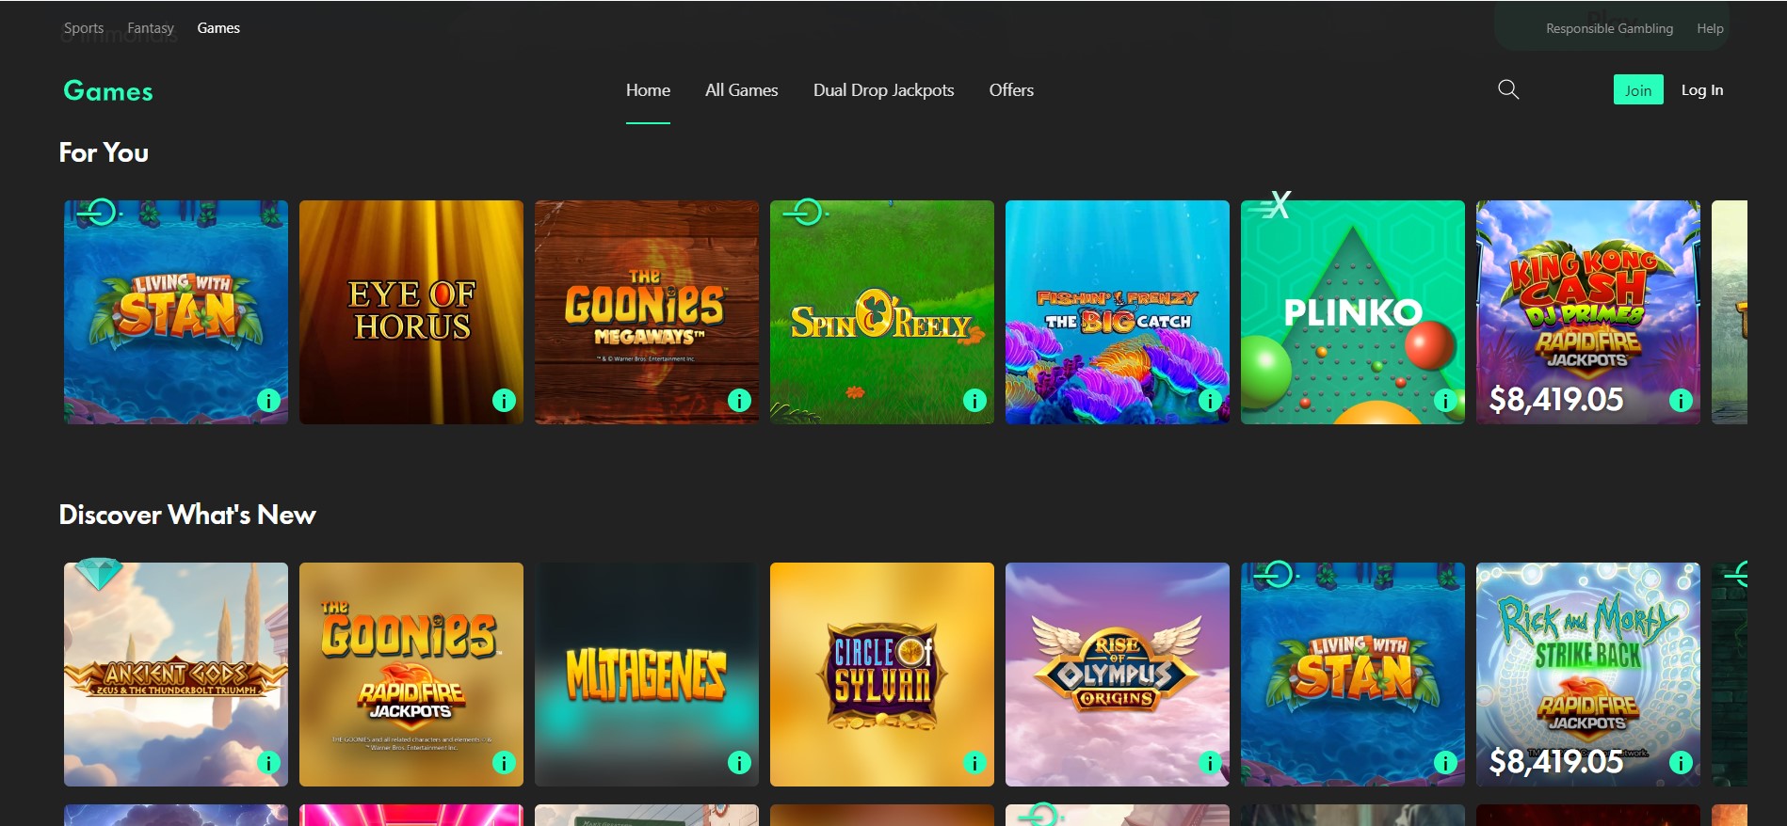Show info for Goonies Rapidfire Jackpots
The width and height of the screenshot is (1787, 826).
pos(504,763)
